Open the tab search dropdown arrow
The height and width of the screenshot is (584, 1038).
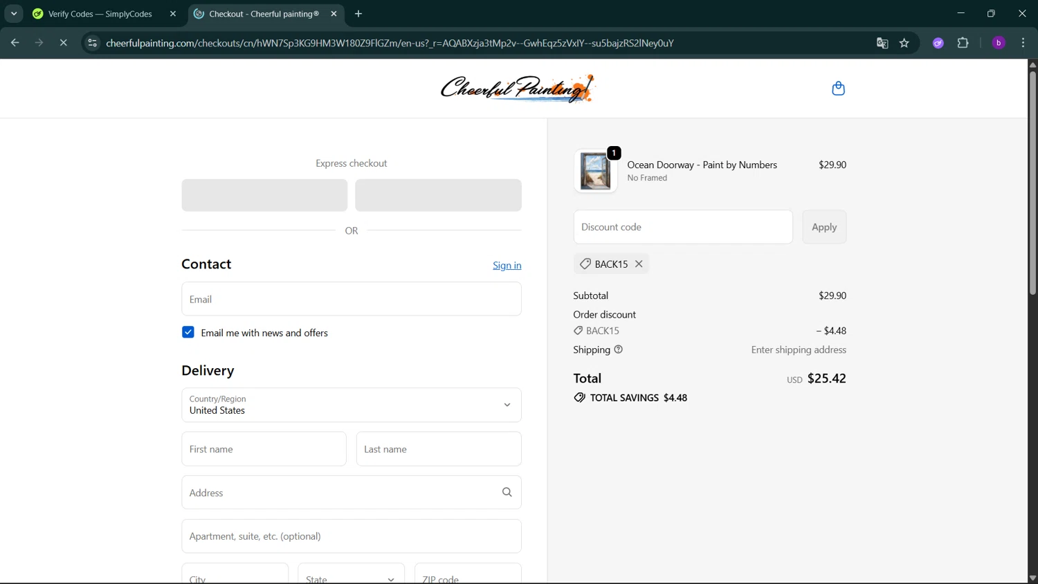click(14, 14)
